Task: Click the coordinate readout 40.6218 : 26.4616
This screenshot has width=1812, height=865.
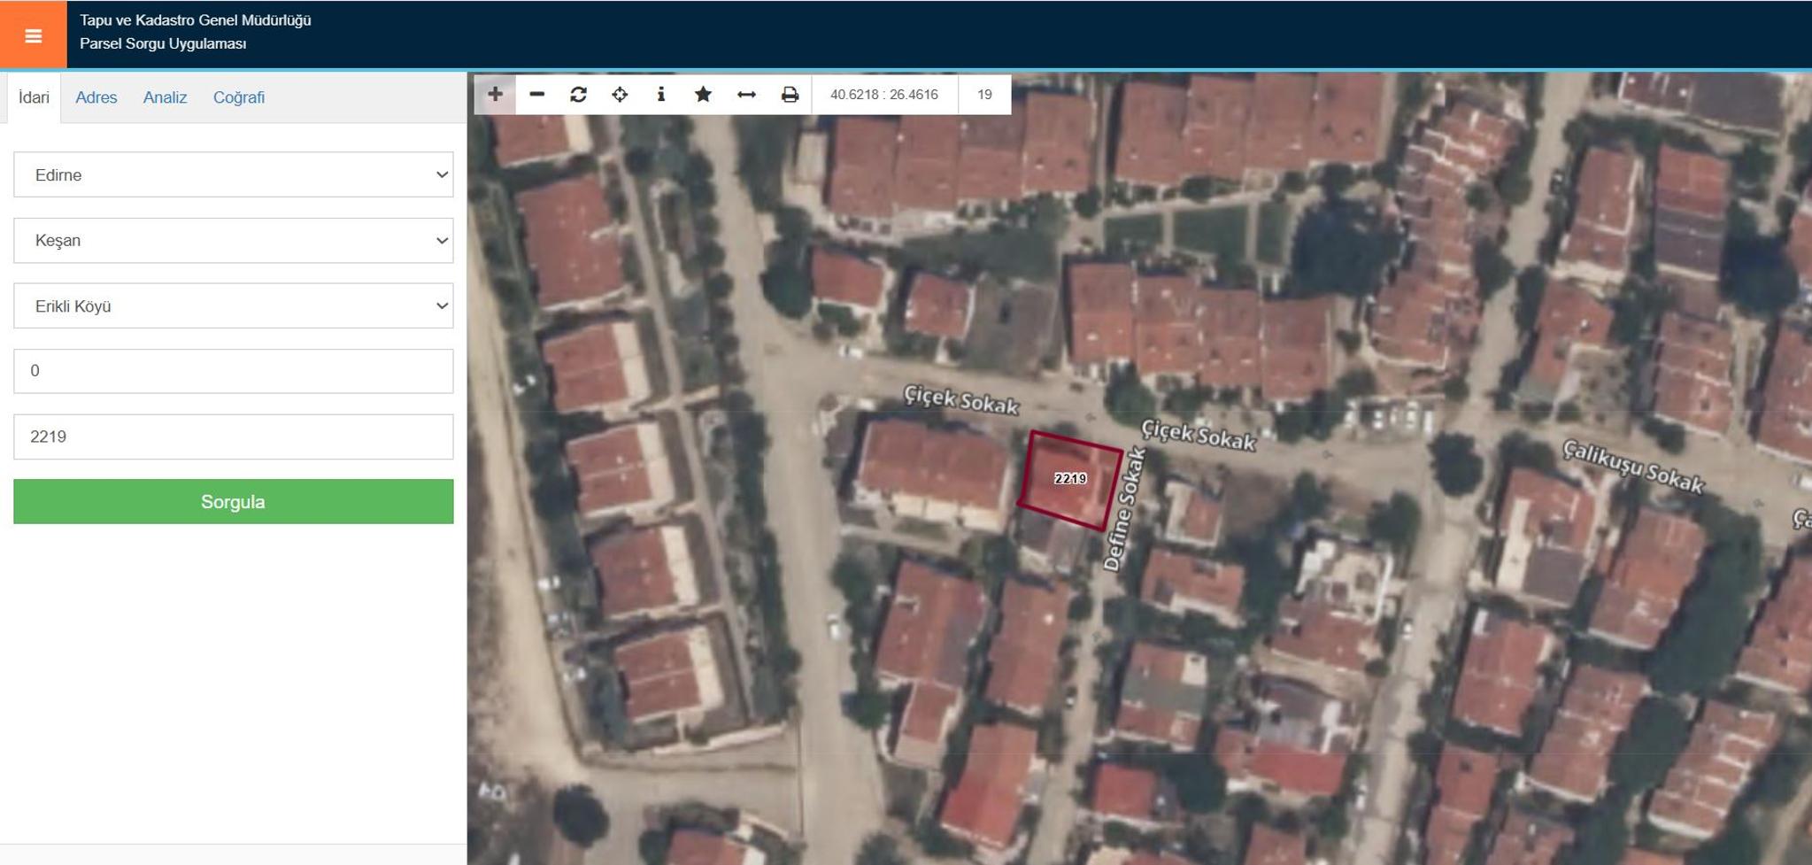Action: [x=884, y=95]
